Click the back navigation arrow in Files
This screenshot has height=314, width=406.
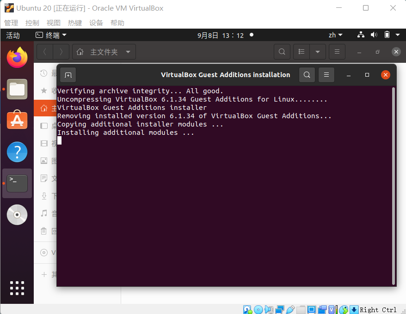44,52
